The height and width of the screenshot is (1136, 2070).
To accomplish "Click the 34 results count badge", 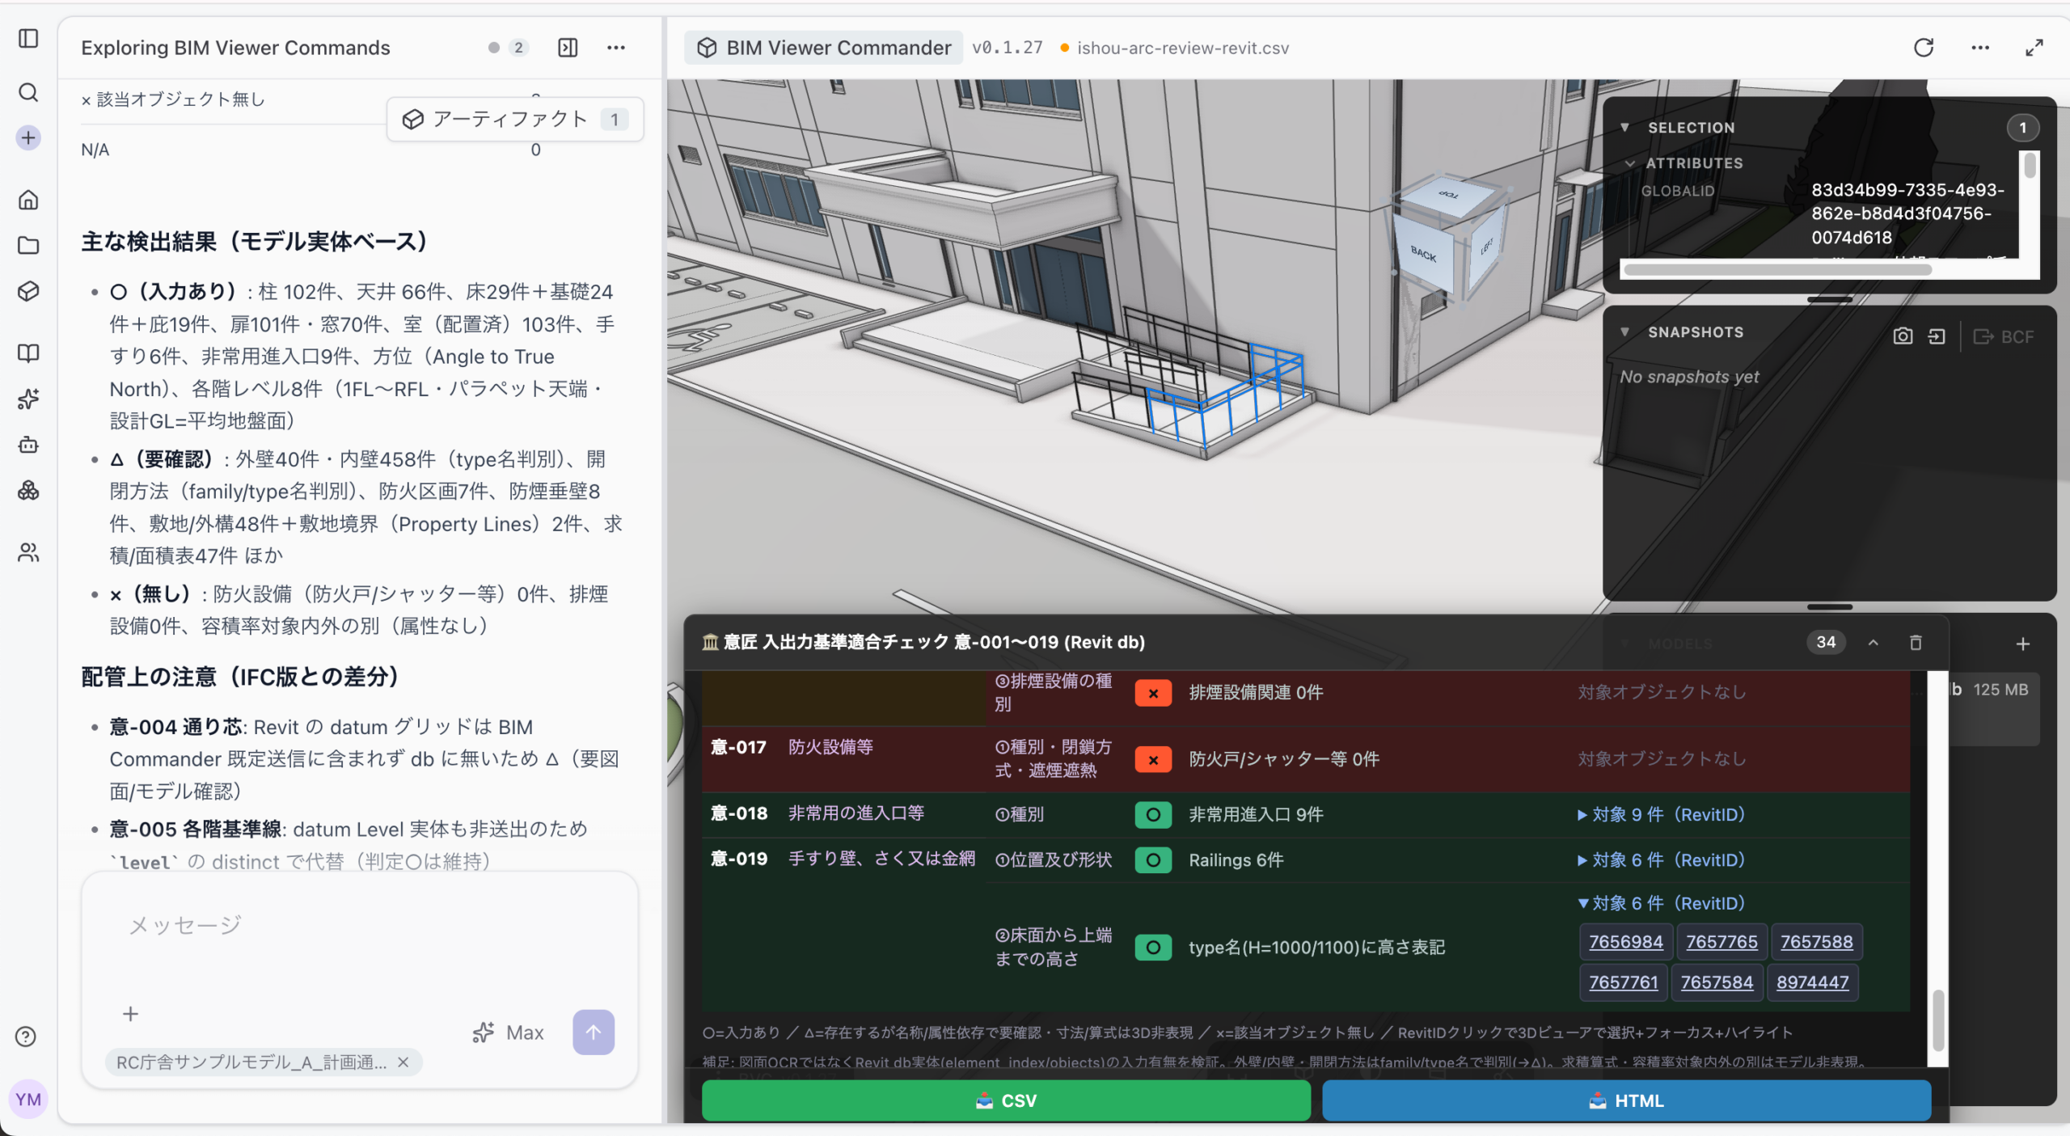I will [1826, 642].
